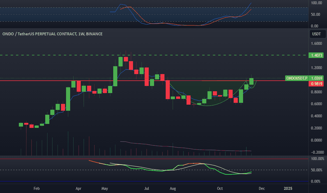Select the May label on time axis
This screenshot has height=193, width=327.
pos(105,188)
